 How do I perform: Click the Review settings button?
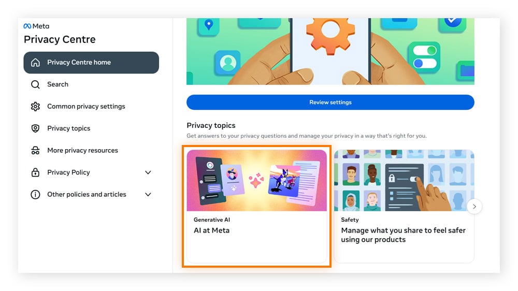click(330, 103)
